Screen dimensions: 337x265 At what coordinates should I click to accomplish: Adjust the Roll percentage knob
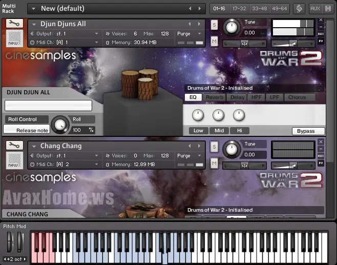(60, 125)
